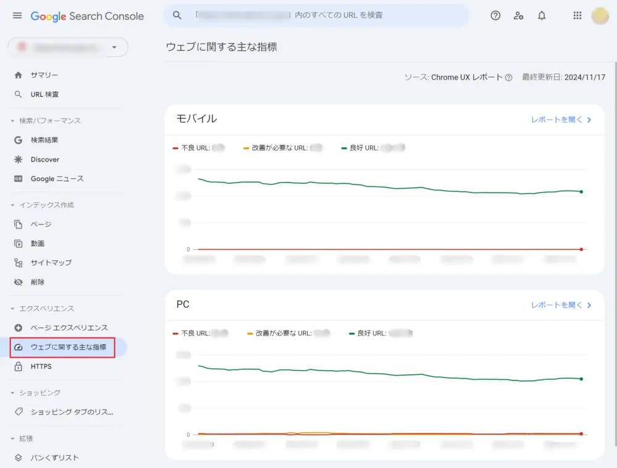Click the magnifier icon beside URL 検査
The width and height of the screenshot is (617, 468).
(x=18, y=94)
